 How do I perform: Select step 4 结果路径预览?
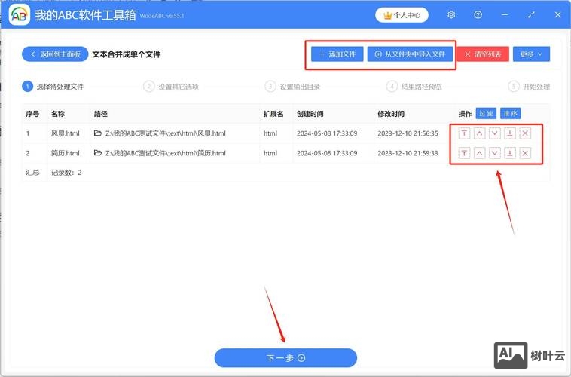pos(414,87)
